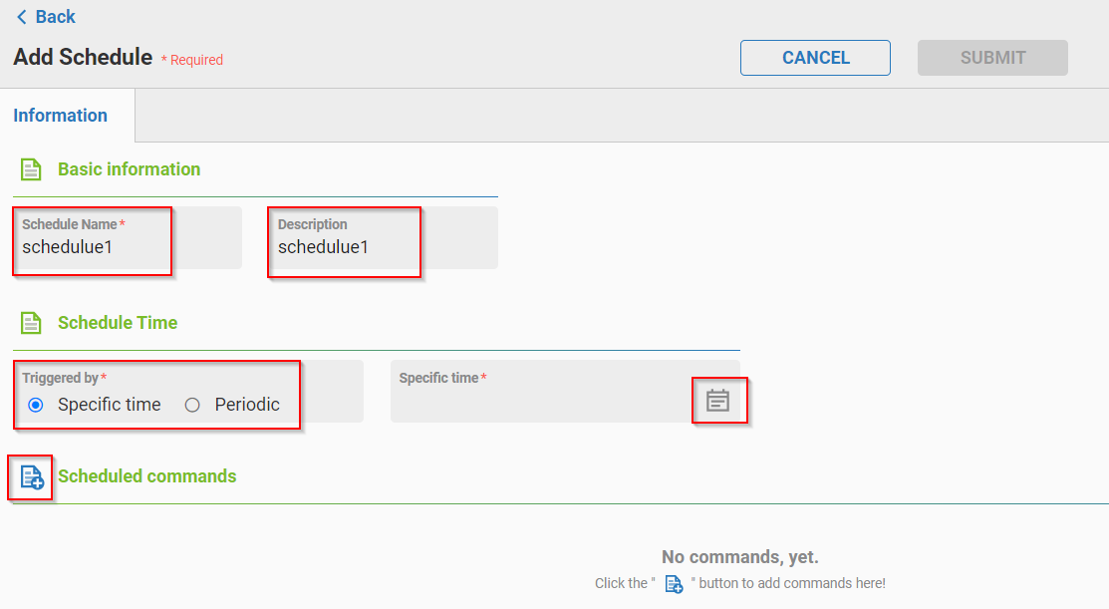
Task: Click the add scheduled commands icon
Action: point(32,477)
